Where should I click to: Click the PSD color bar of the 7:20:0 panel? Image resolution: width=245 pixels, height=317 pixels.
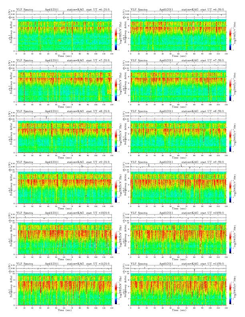pyautogui.click(x=116, y=90)
